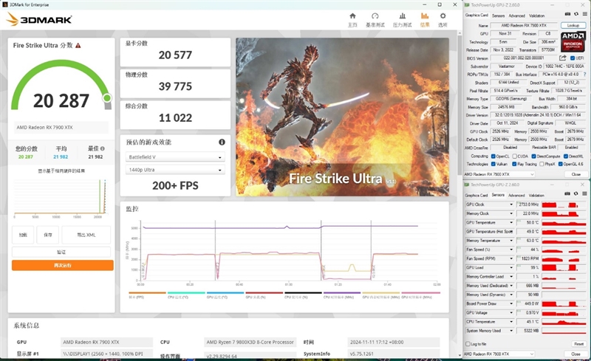Screen dimensions: 591x361
Task: Expand the GPU Clock sensor dropdown
Action: tap(511, 204)
